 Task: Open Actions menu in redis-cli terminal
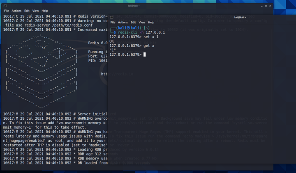(x=123, y=23)
